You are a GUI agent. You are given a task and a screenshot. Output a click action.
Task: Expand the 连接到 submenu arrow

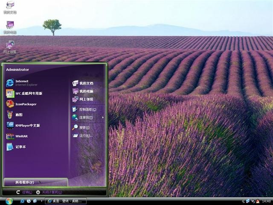click(x=103, y=117)
